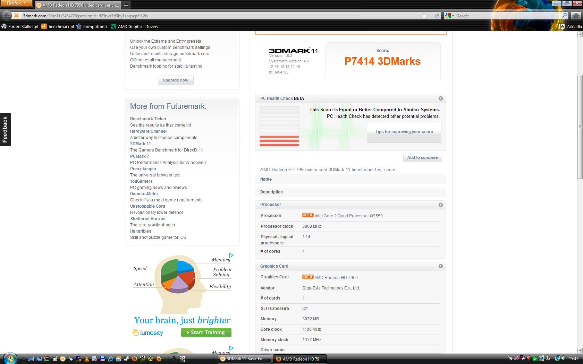Open the AMD Radeon HD 7950 link
The height and width of the screenshot is (364, 583).
336,277
